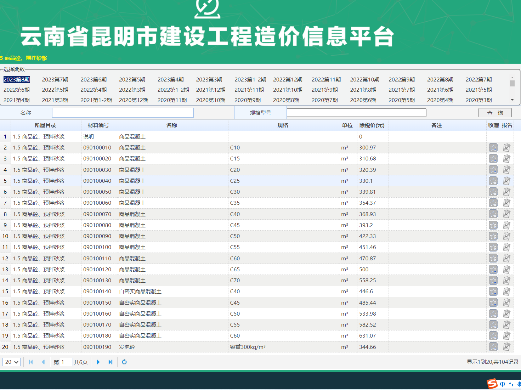Favorite 自密实商品混凝土 C60 row 090100180

coord(493,336)
